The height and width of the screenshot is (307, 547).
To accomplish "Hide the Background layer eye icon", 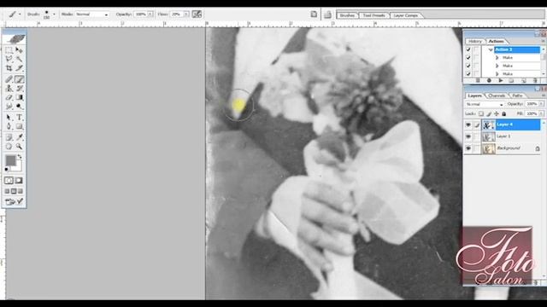I will pos(468,148).
